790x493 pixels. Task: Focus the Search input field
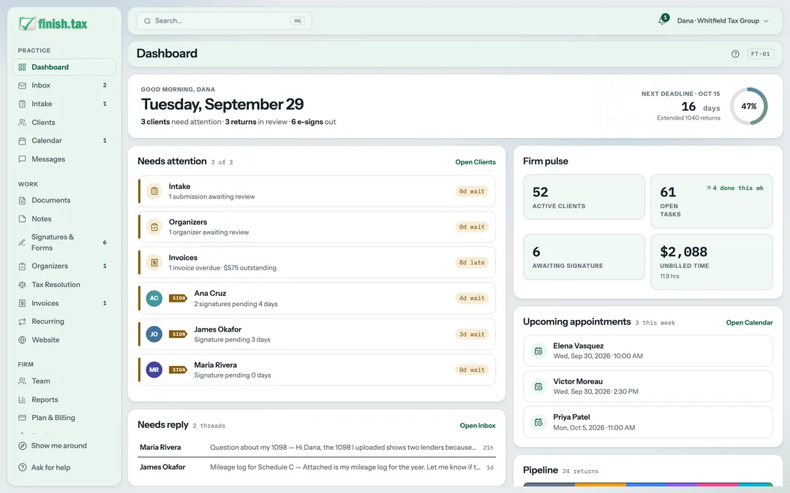(225, 20)
